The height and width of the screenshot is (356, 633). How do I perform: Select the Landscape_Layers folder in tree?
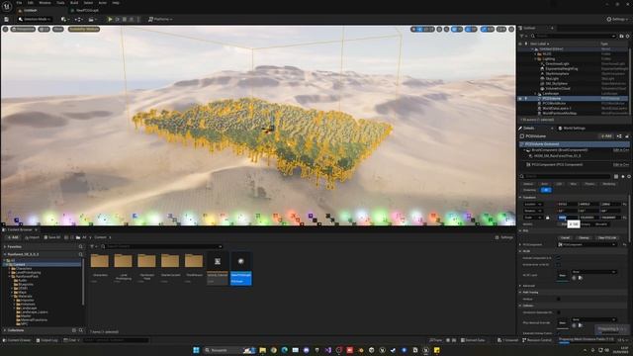pyautogui.click(x=34, y=312)
